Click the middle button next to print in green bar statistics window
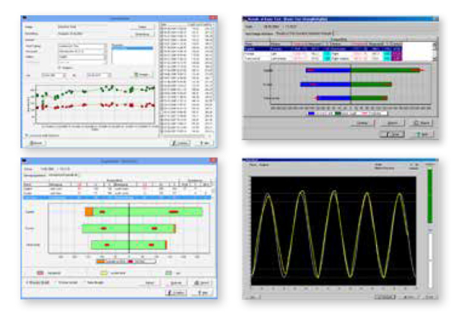This screenshot has width=455, height=319. 176,283
